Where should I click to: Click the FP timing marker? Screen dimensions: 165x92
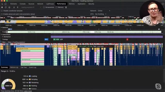(x=54, y=39)
